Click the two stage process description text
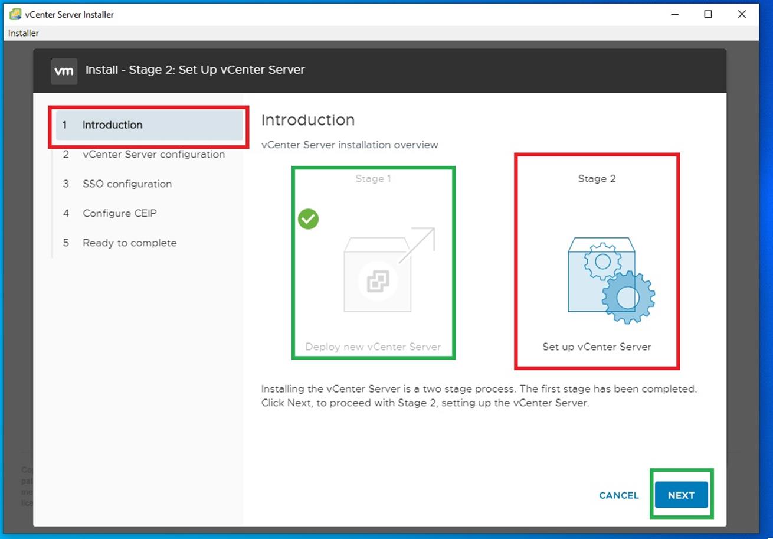This screenshot has height=539, width=773. [479, 396]
